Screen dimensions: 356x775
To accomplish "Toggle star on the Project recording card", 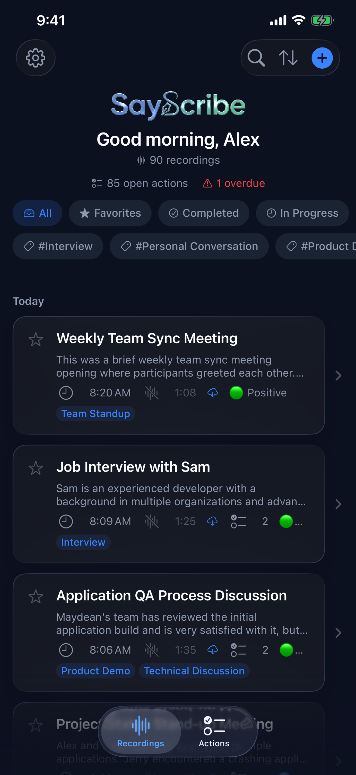I will click(36, 725).
